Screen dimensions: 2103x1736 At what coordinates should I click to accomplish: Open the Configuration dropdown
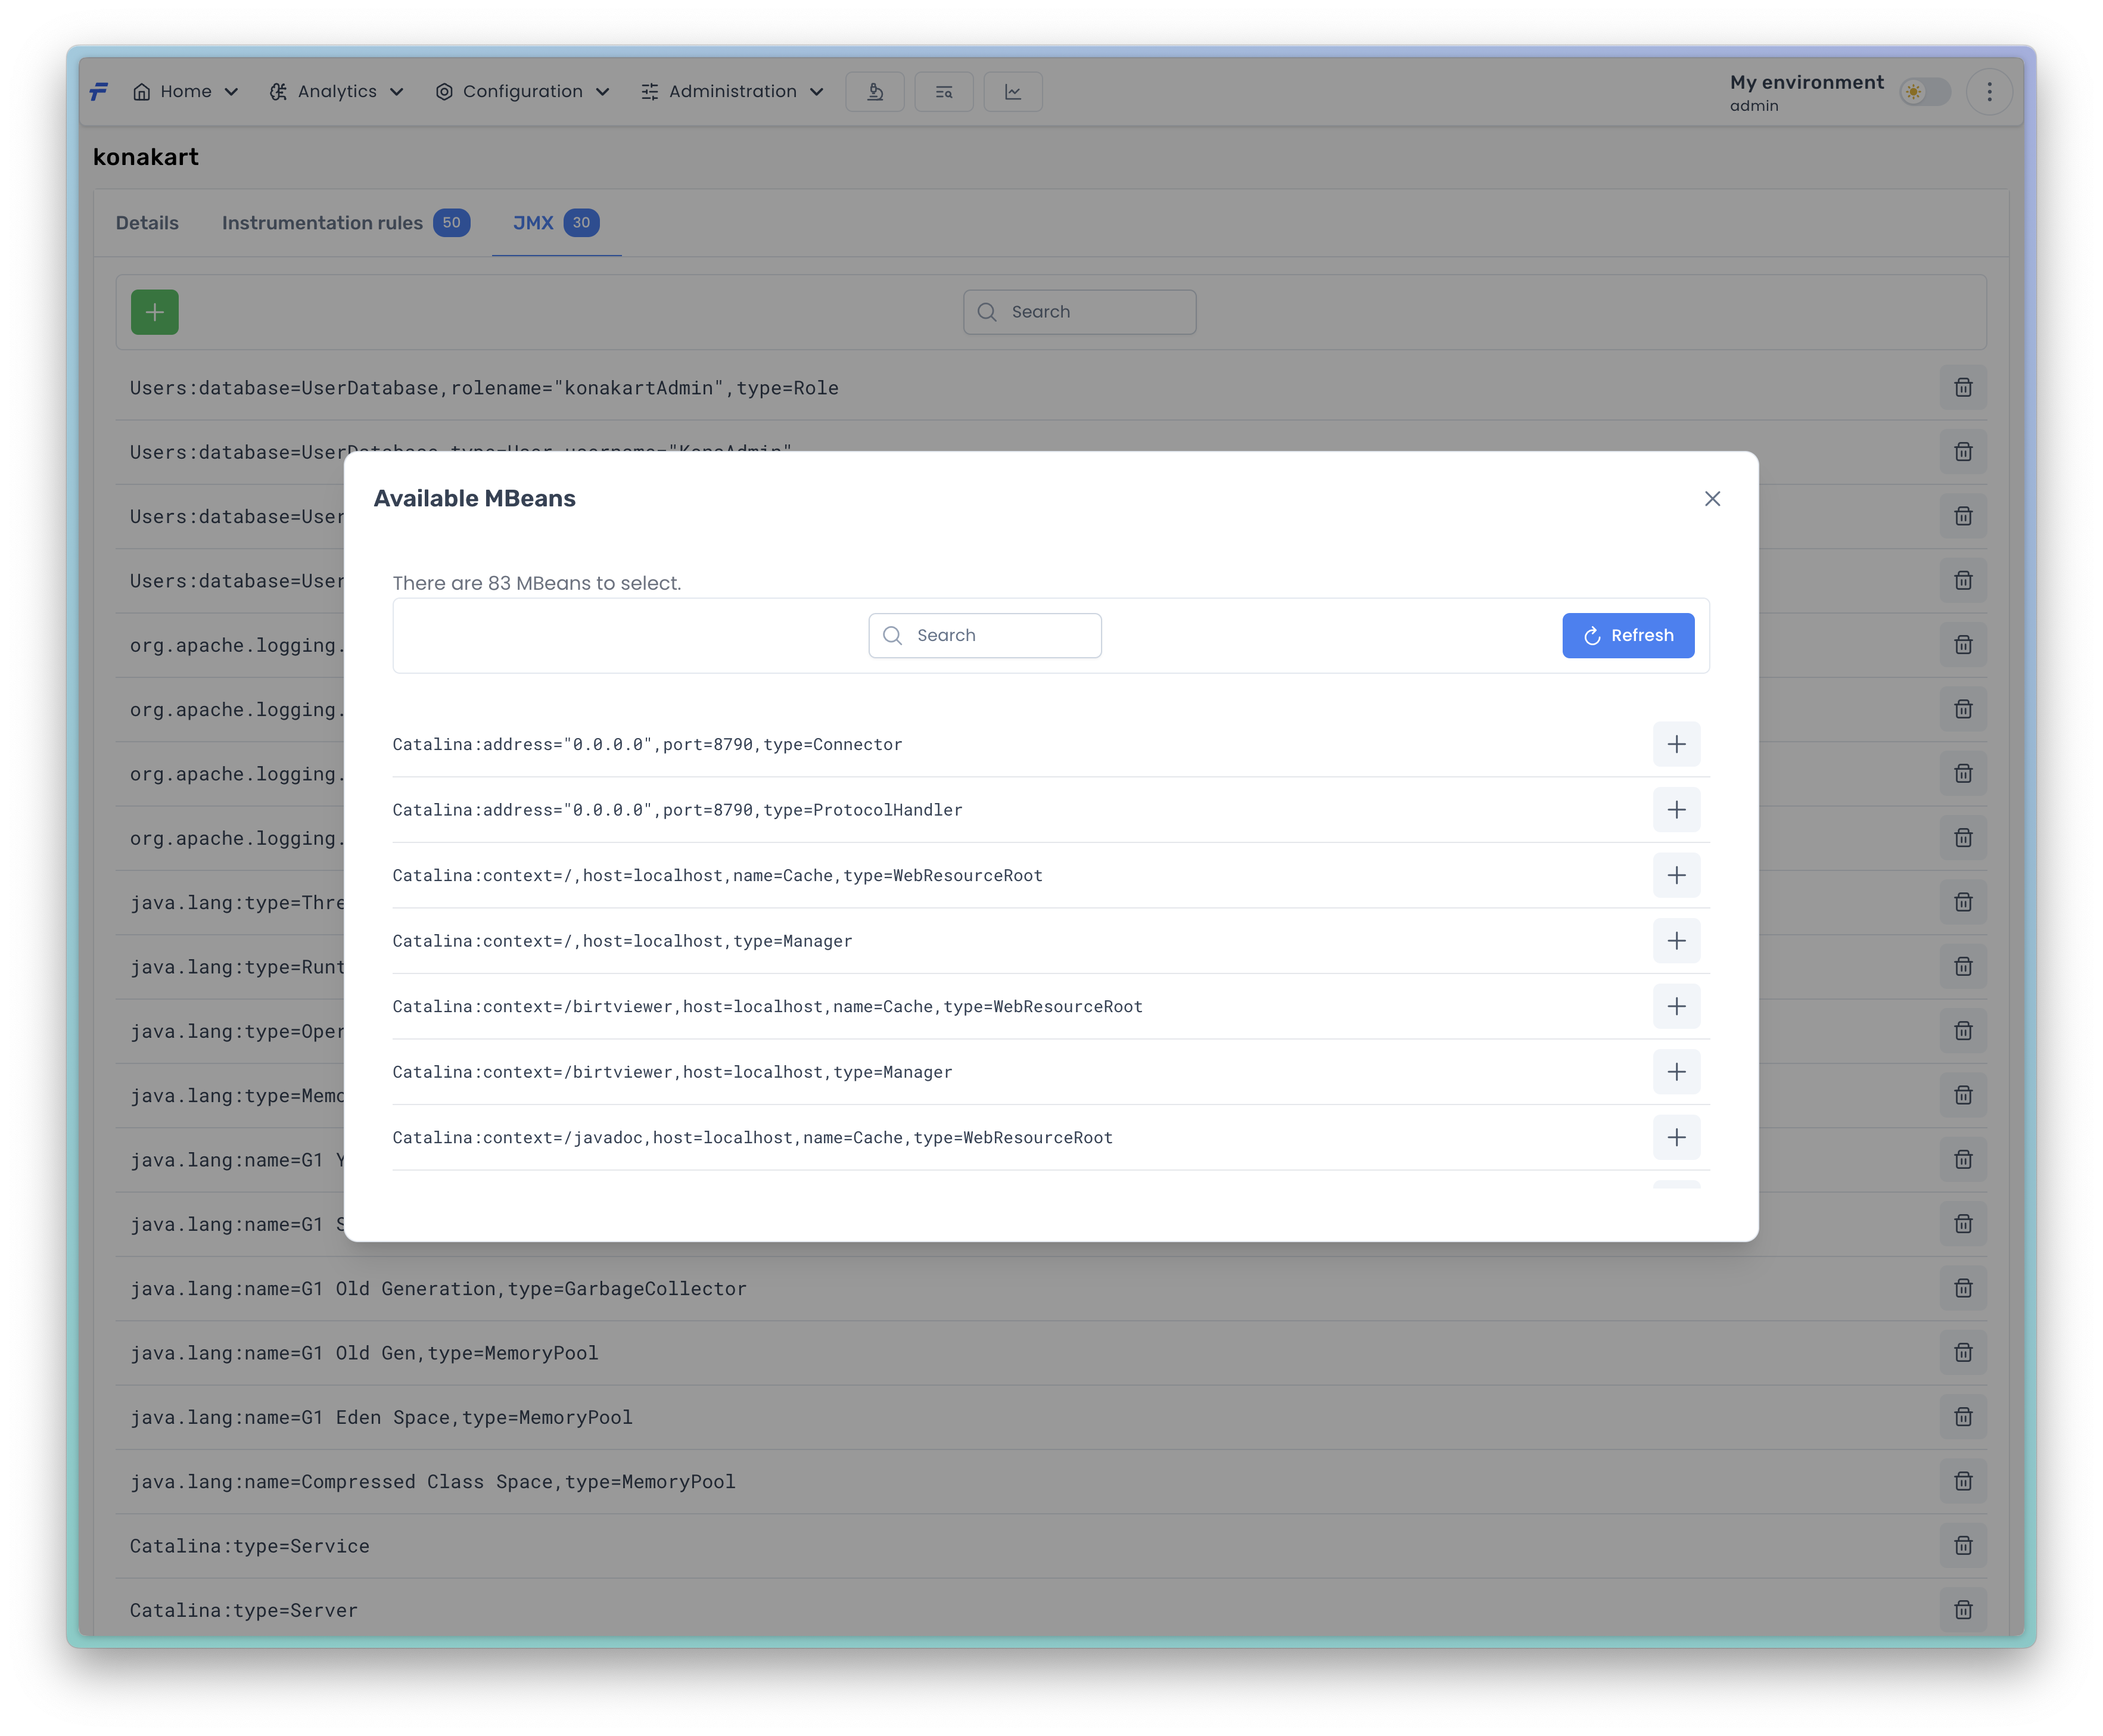click(x=522, y=92)
